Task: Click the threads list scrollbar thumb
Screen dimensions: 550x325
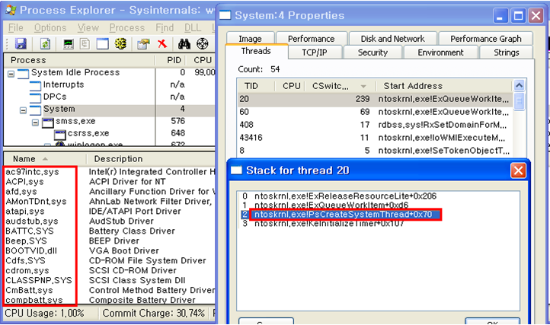Action: [519, 101]
